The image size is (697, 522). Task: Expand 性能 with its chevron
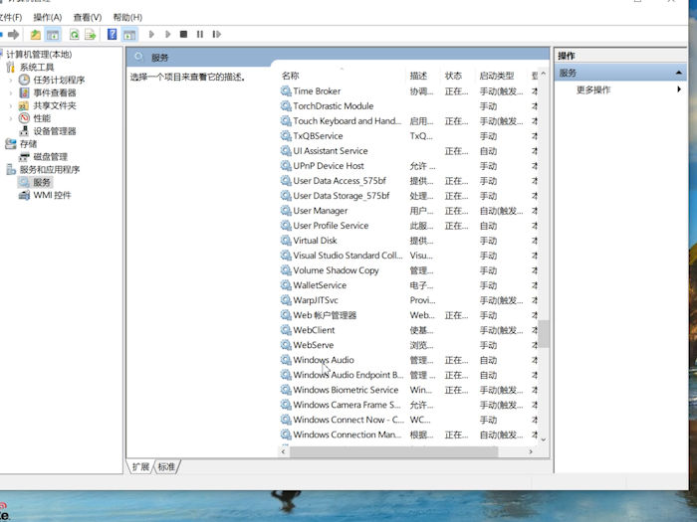11,118
